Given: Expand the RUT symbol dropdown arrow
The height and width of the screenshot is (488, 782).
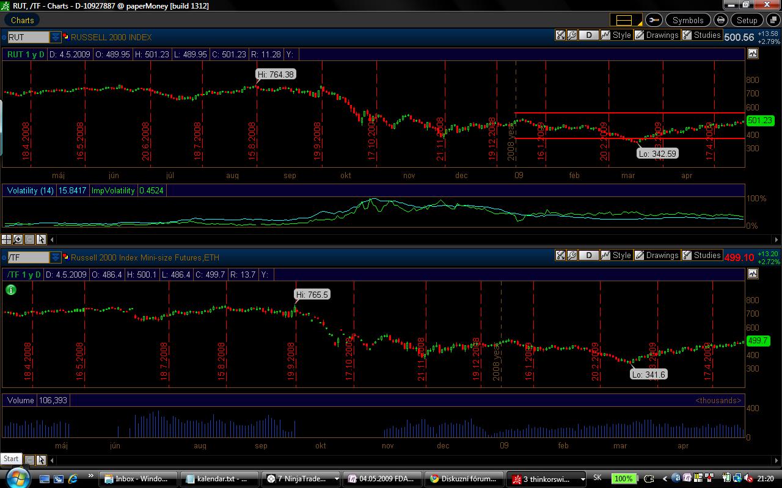Looking at the screenshot, I should pyautogui.click(x=56, y=37).
